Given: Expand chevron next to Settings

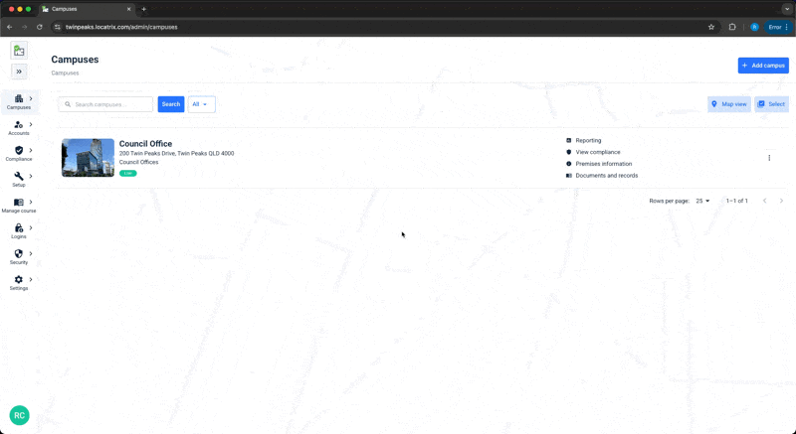Looking at the screenshot, I should tap(31, 279).
